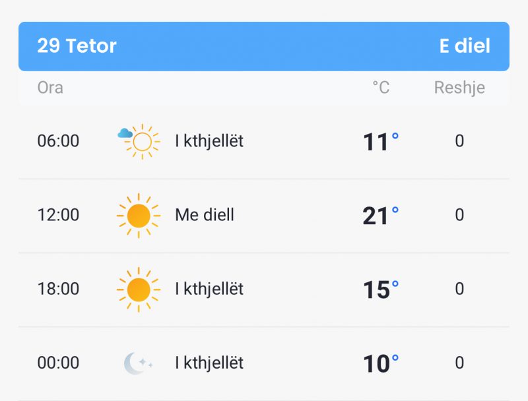The image size is (528, 401).
Task: Tap the E diel day label
Action: (x=465, y=46)
